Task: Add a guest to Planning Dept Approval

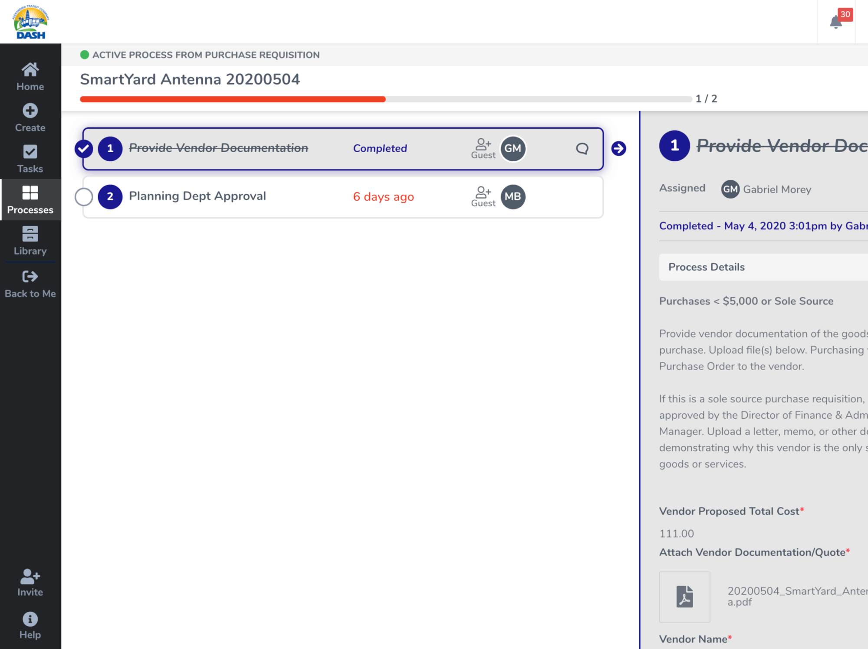Action: click(x=483, y=193)
